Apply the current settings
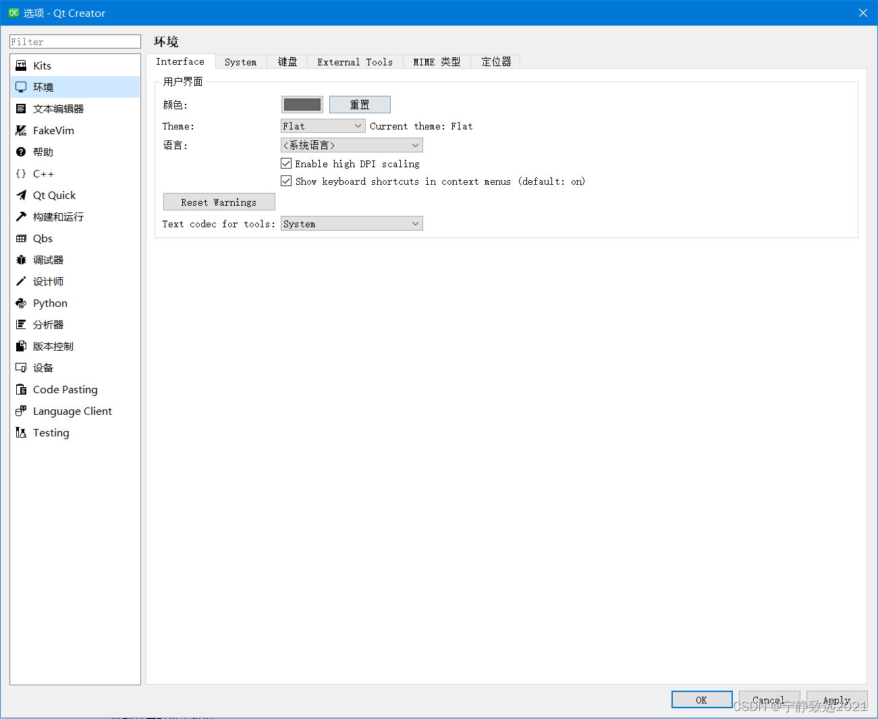The height and width of the screenshot is (719, 878). 836,699
